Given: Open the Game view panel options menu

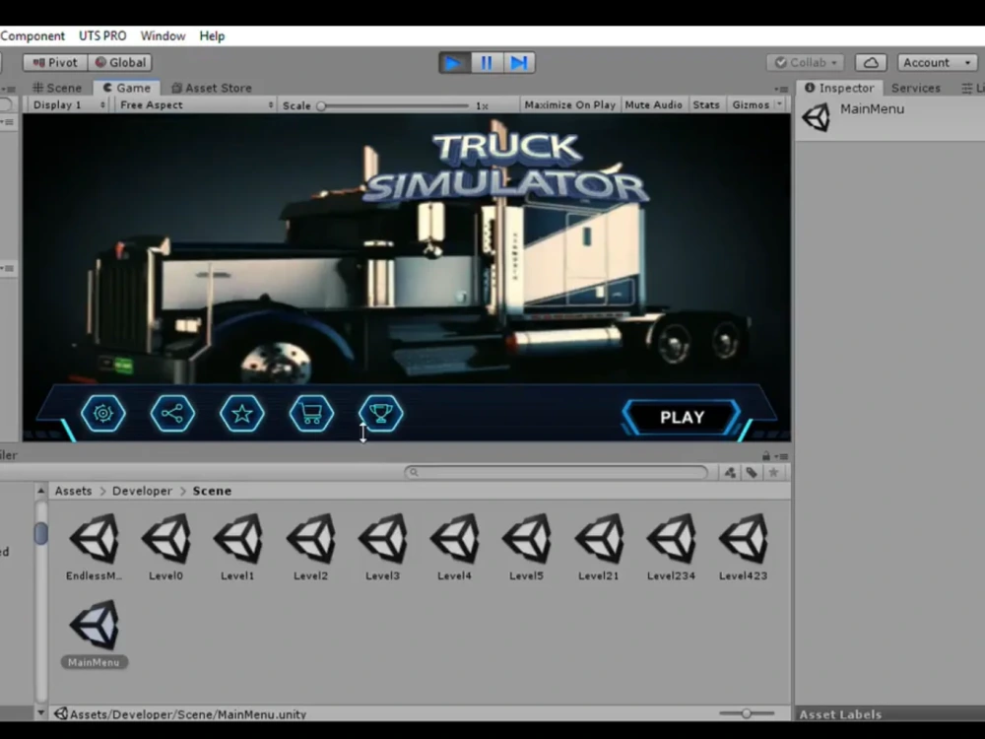Looking at the screenshot, I should (781, 89).
